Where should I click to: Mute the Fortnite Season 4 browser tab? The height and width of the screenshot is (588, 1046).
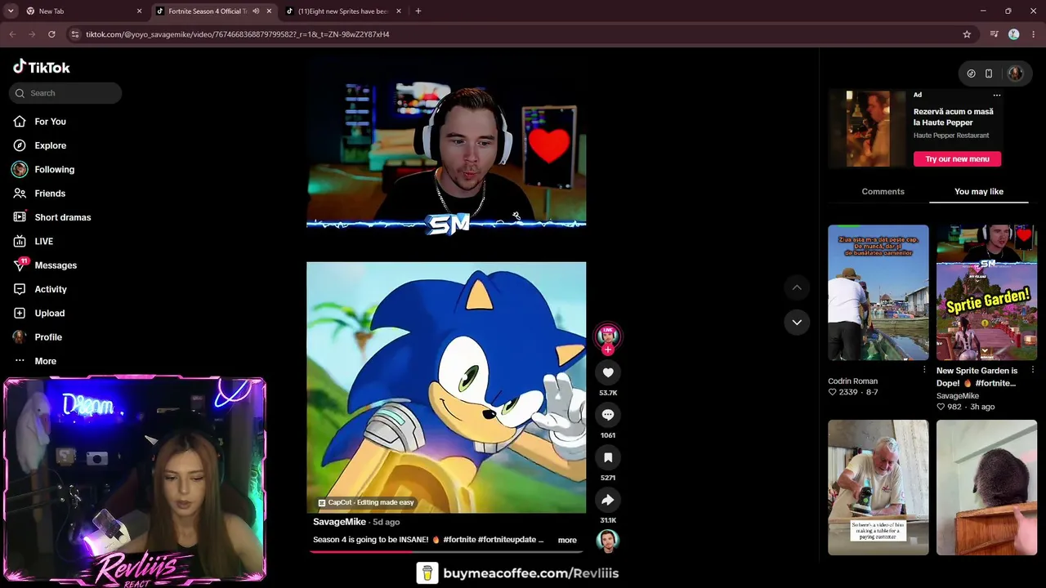[x=256, y=11]
